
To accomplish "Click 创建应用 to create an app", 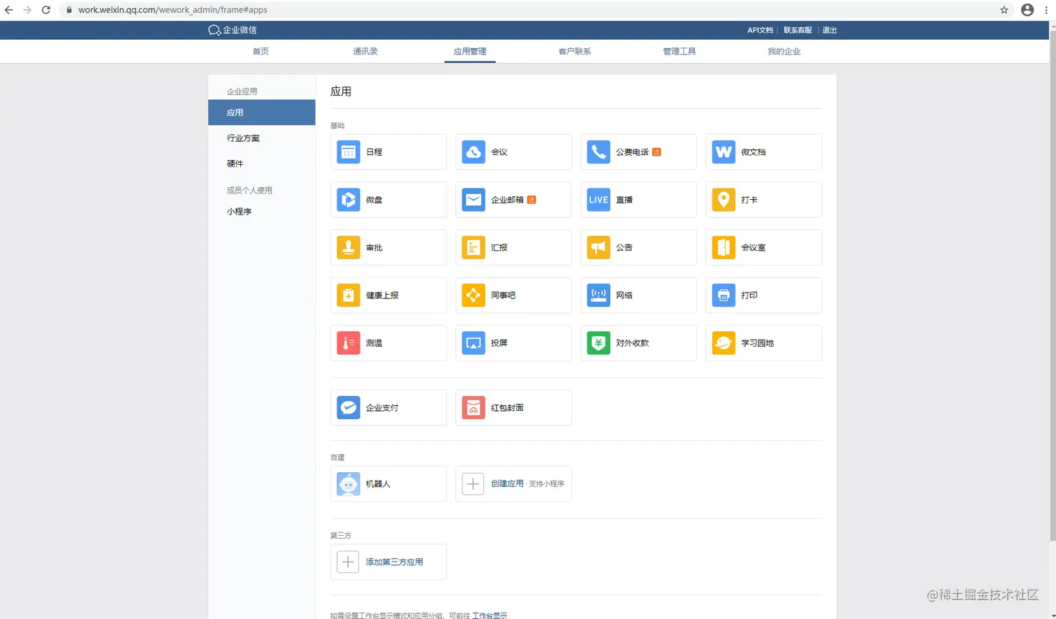I will pos(513,483).
